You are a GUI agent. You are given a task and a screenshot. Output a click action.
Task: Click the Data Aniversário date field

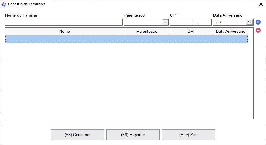point(230,22)
